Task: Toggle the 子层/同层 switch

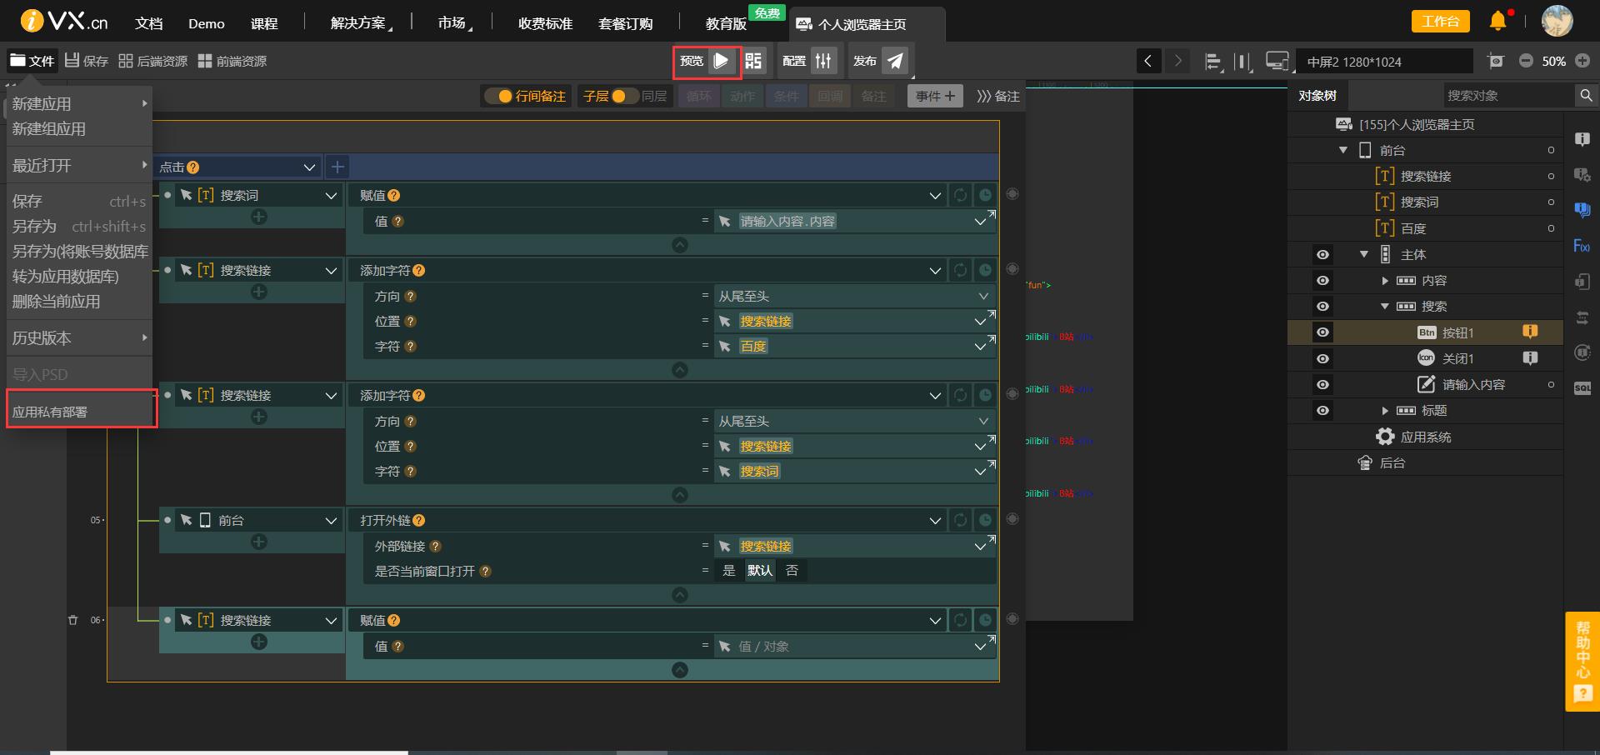Action: pos(624,96)
